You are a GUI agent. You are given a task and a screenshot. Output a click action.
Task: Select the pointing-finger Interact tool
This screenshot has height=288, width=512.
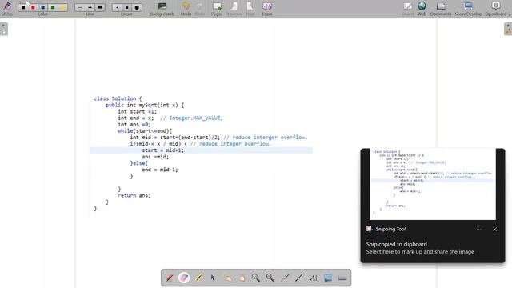[x=227, y=278]
